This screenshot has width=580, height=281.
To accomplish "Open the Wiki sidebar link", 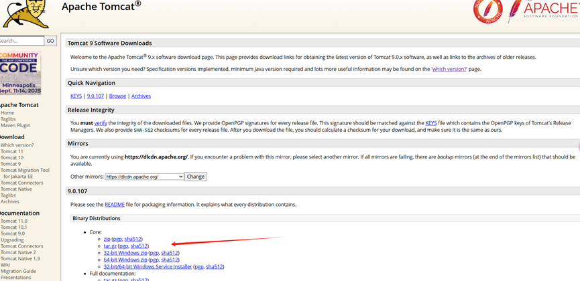I will [5, 265].
